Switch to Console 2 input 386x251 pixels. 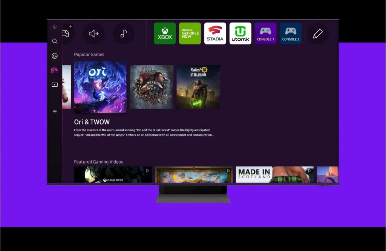pyautogui.click(x=291, y=34)
